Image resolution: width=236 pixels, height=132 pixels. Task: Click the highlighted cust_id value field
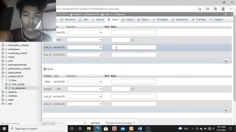coord(134,47)
